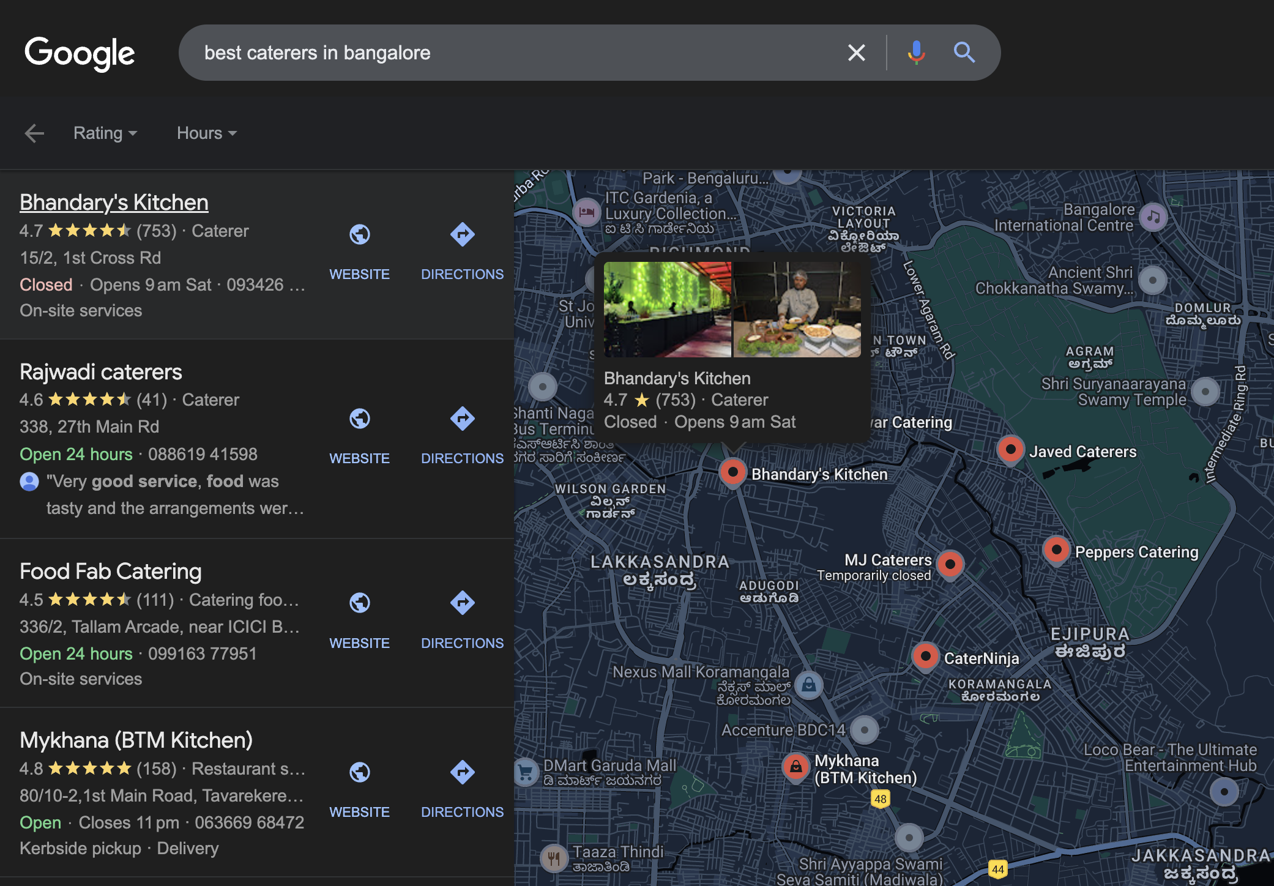The image size is (1274, 886).
Task: Open the Bhandary's Kitchen listing title
Action: click(114, 203)
